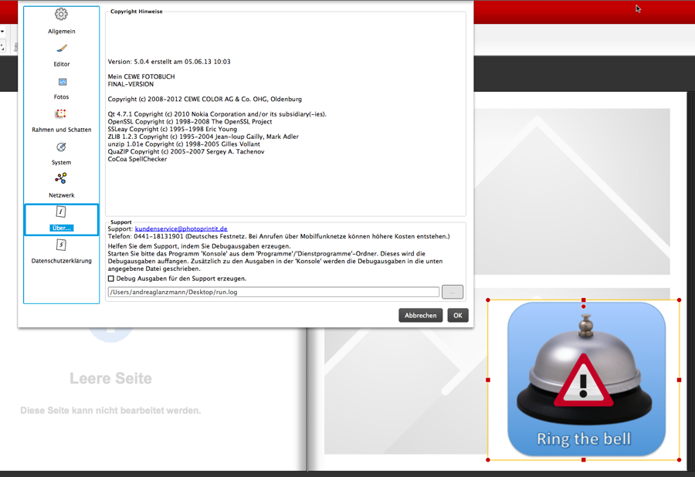Click the Telefon: 0441-18131901 line
The height and width of the screenshot is (477, 695).
tap(278, 236)
